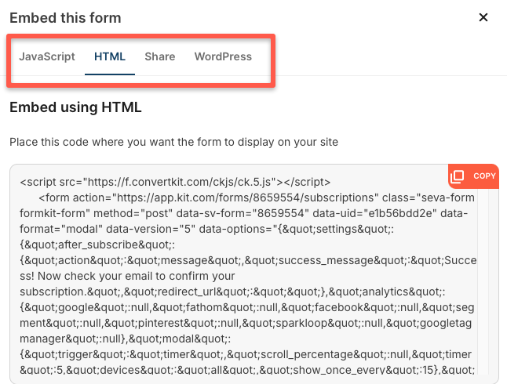Go to the WordPress tab
Viewport: 507px width, 384px height.
223,56
